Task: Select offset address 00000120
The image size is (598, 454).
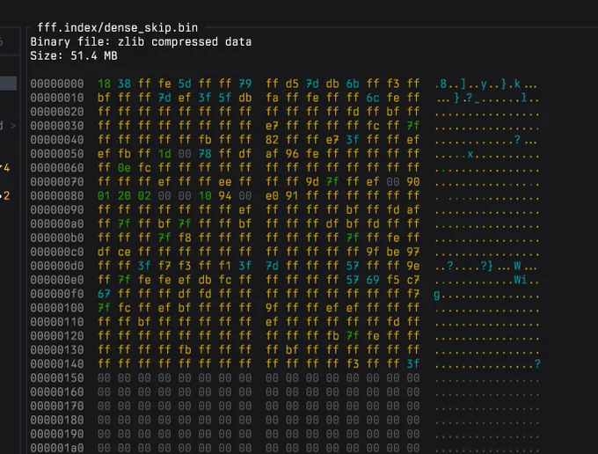Action: [x=57, y=336]
